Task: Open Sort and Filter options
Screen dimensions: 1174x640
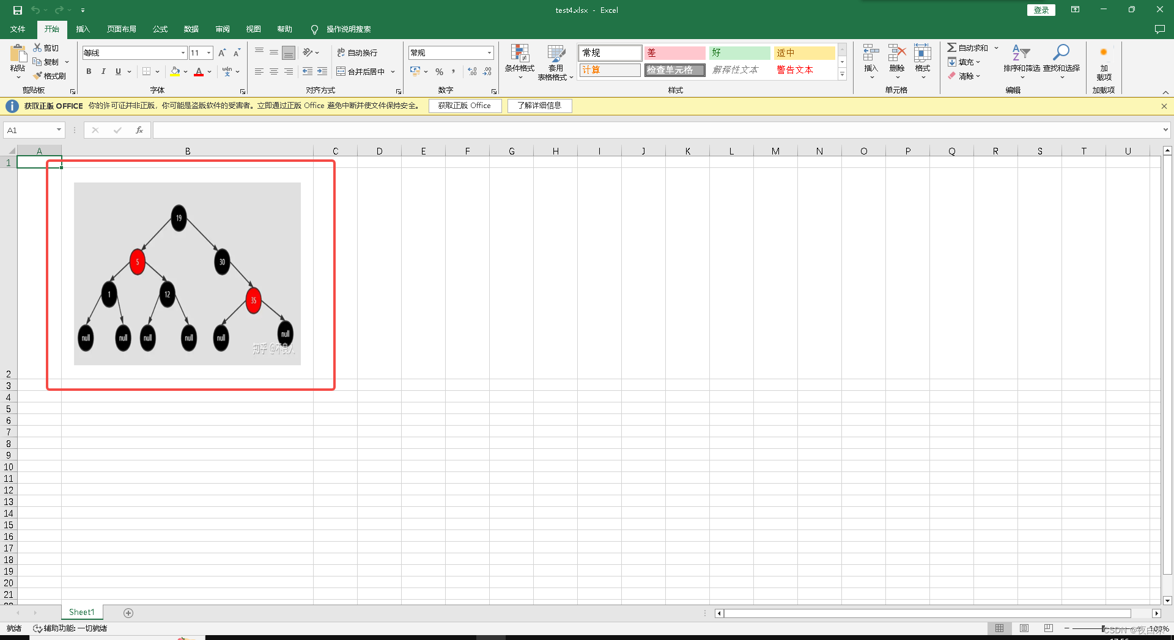Action: click(x=1021, y=61)
